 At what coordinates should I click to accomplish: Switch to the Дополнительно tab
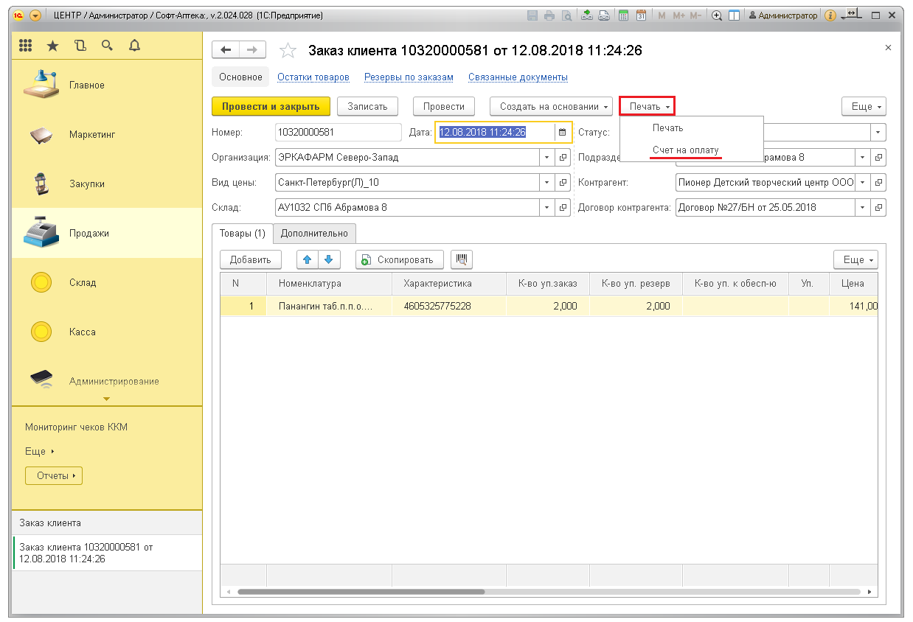click(314, 234)
